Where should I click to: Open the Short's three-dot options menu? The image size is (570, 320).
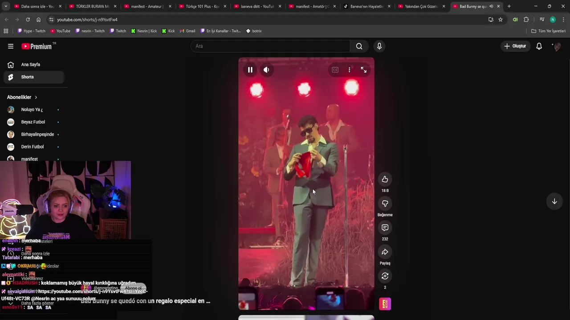pos(350,70)
